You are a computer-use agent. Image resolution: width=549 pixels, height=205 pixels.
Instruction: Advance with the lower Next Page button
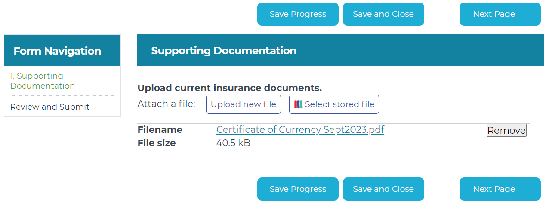pyautogui.click(x=500, y=189)
